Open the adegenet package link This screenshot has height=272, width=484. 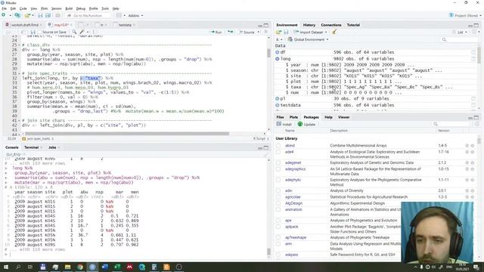tap(293, 162)
